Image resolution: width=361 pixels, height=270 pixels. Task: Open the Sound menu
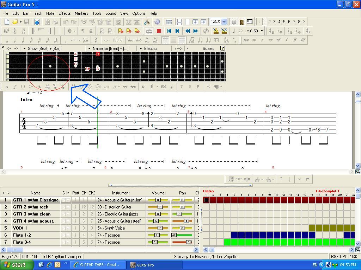(110, 13)
